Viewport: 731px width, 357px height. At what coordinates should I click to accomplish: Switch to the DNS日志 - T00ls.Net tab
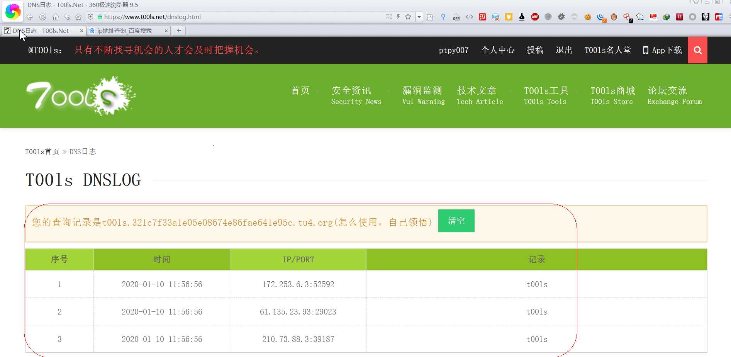click(x=44, y=31)
